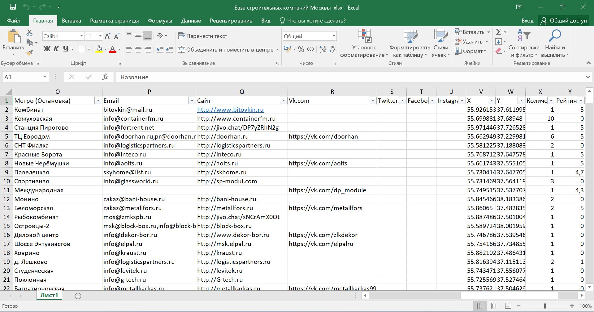The height and width of the screenshot is (312, 594).
Task: Click the Cut scissors icon
Action: pyautogui.click(x=29, y=32)
